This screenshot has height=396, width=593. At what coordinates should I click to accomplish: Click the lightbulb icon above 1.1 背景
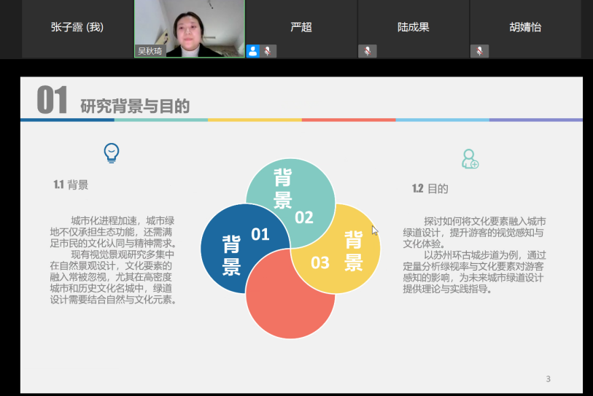pyautogui.click(x=111, y=152)
